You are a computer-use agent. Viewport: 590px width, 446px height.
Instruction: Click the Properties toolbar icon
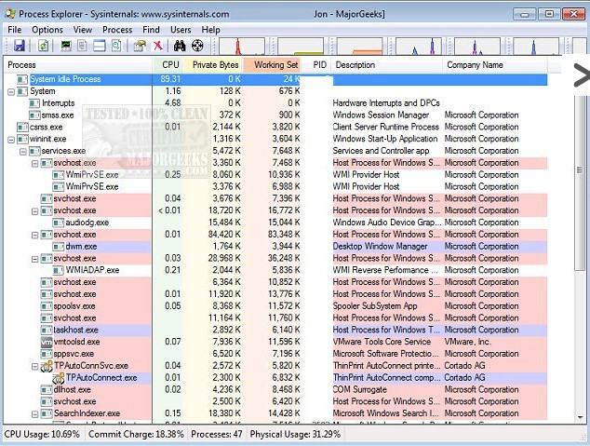pos(138,46)
